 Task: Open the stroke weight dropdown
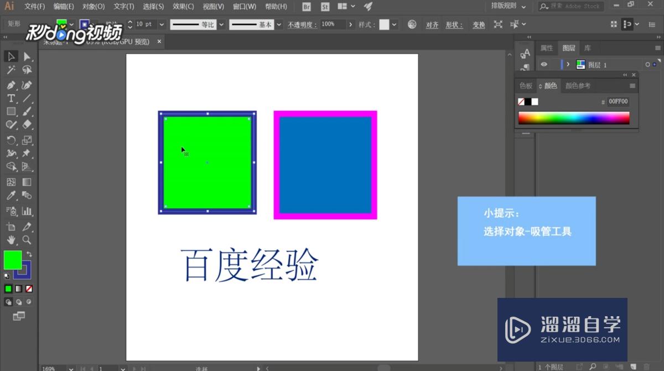[x=163, y=24]
